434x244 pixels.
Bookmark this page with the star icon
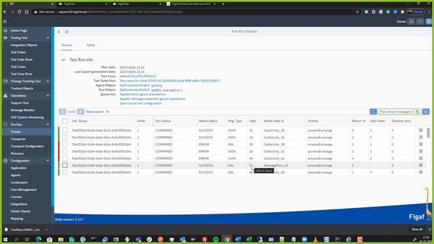click(357, 12)
